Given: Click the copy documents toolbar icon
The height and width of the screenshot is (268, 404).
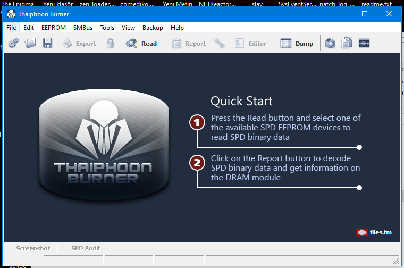Looking at the screenshot, I should point(347,44).
